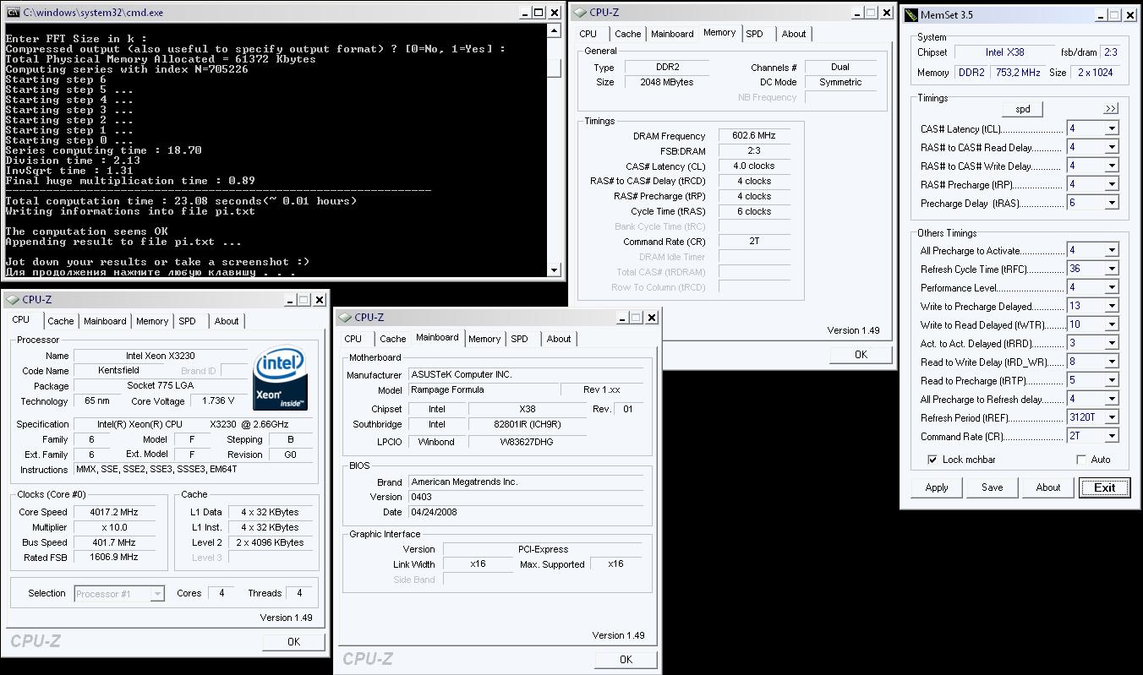This screenshot has width=1143, height=675.
Task: Click the MemSet 3.5 title bar icon
Action: 911,14
